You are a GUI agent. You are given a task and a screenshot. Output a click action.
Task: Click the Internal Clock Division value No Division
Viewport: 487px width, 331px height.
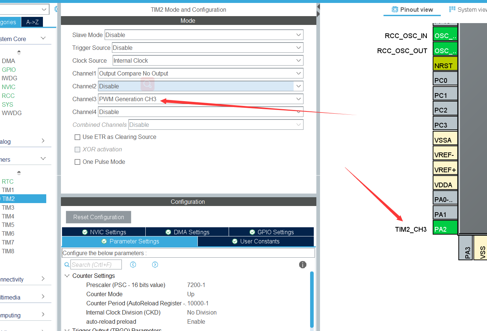pyautogui.click(x=202, y=312)
